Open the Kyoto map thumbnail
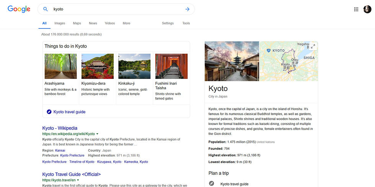The image size is (375, 187). tap(289, 61)
